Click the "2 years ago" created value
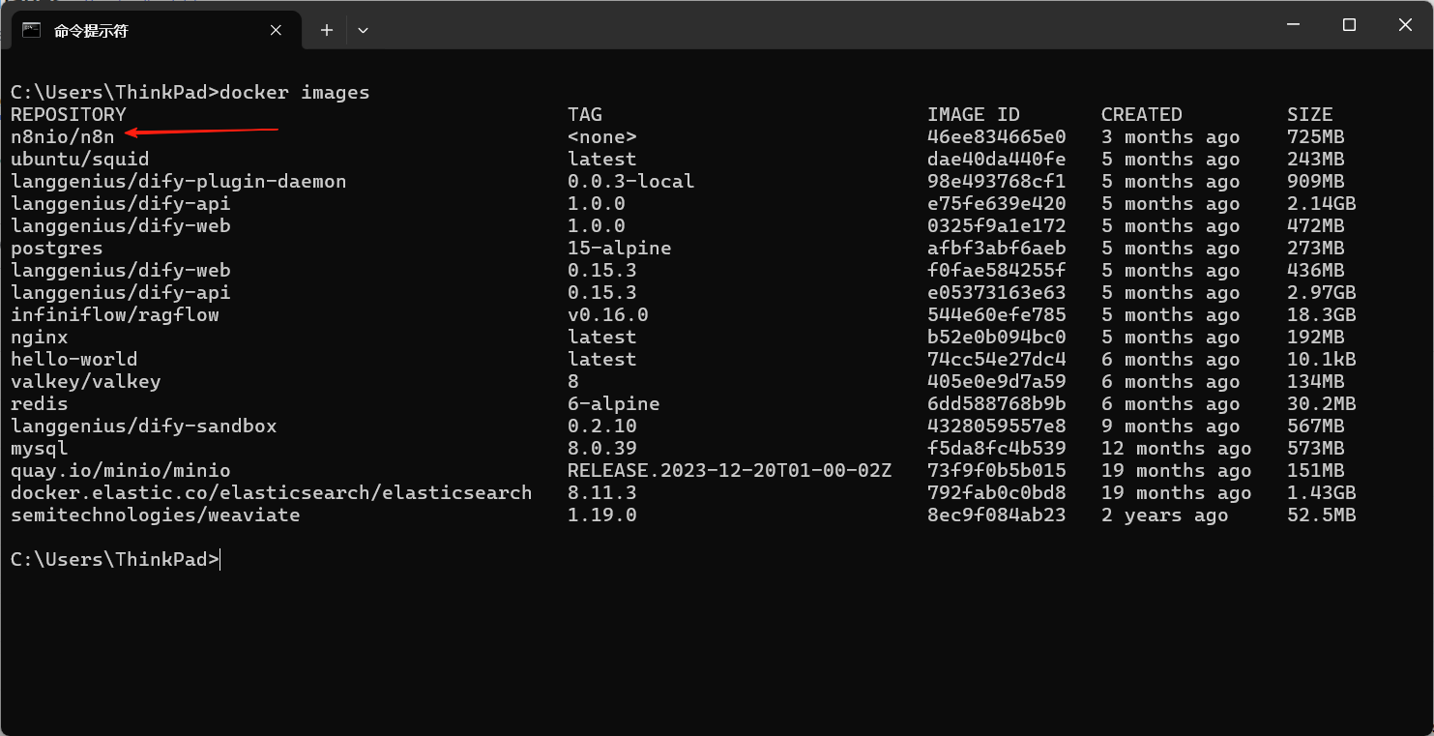The image size is (1434, 736). click(x=1165, y=515)
